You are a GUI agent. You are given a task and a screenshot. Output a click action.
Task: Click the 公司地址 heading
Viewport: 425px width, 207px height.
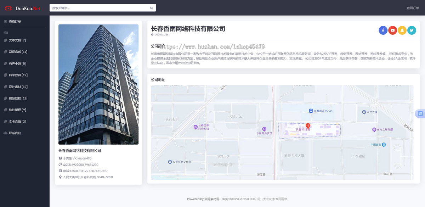(158, 80)
